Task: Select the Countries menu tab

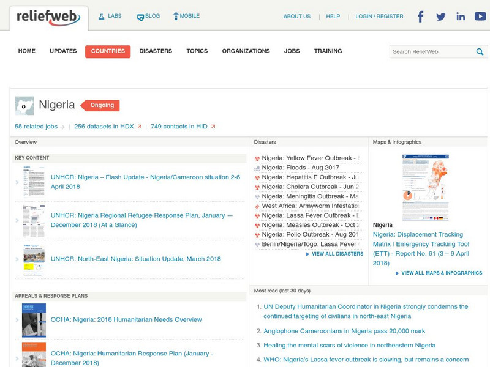Action: (108, 51)
